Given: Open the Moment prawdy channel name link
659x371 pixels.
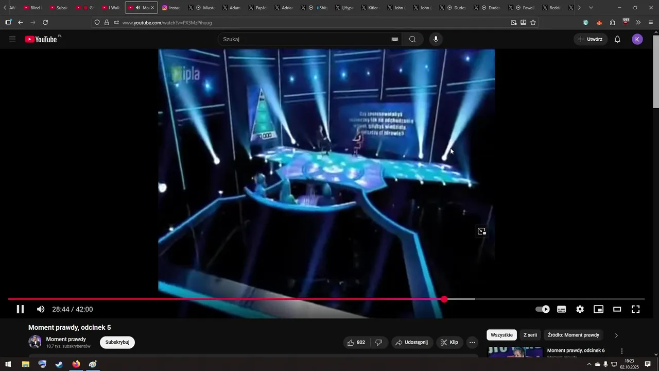Looking at the screenshot, I should [x=66, y=339].
